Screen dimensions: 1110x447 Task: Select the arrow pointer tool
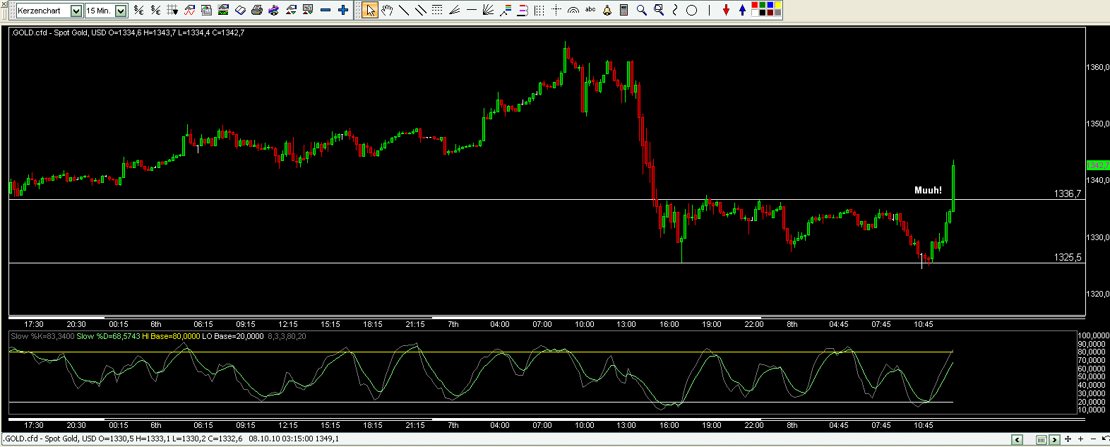pyautogui.click(x=370, y=10)
